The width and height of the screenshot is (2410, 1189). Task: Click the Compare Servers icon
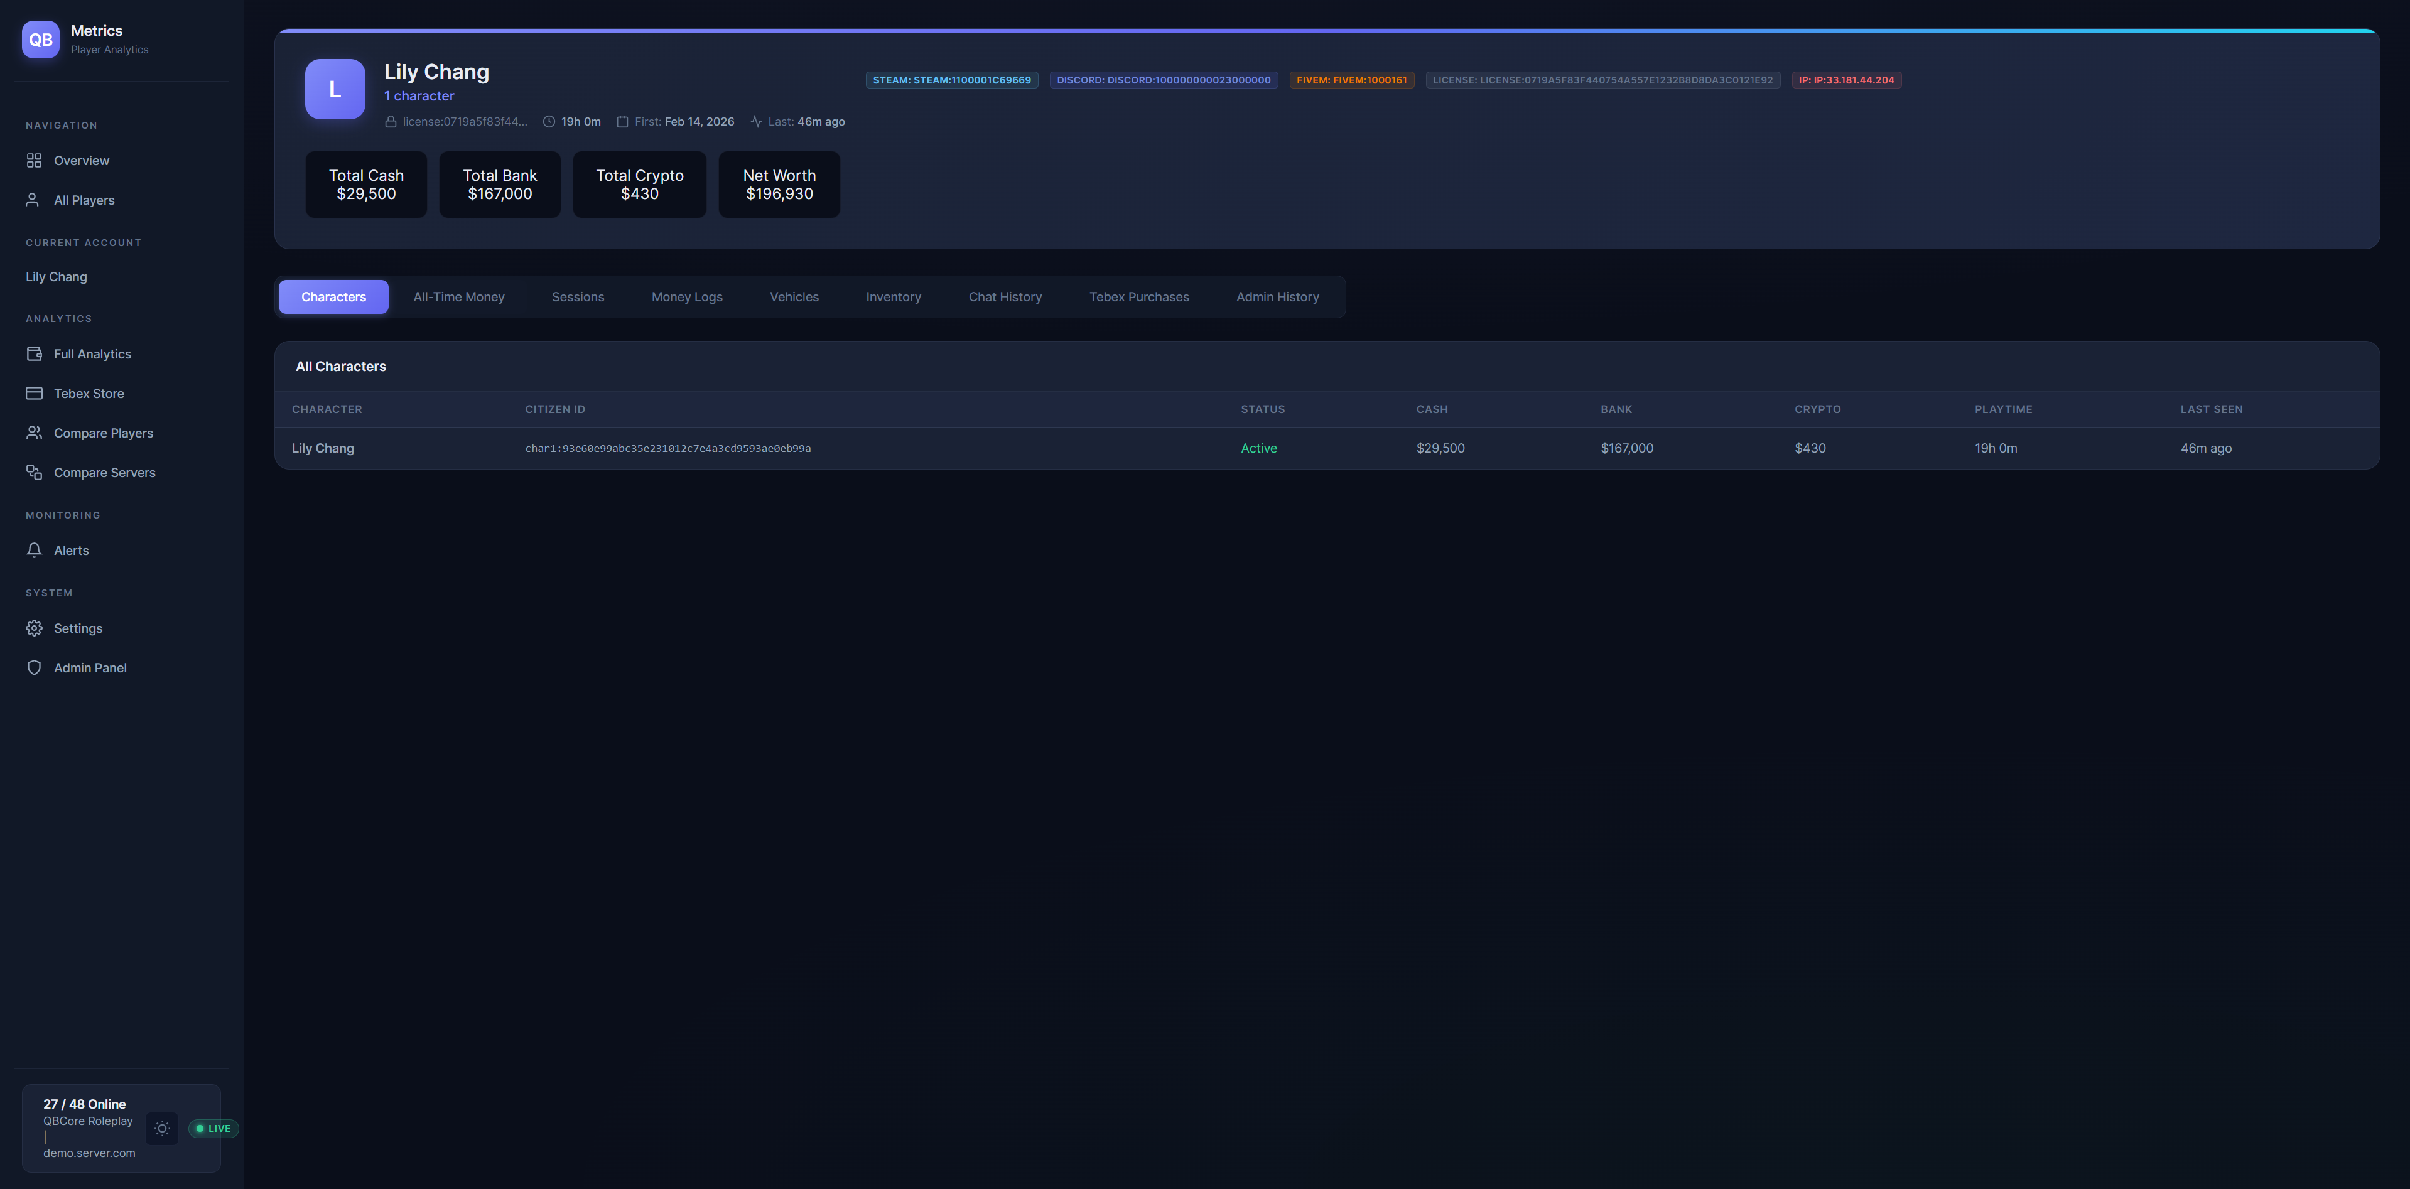click(x=34, y=473)
